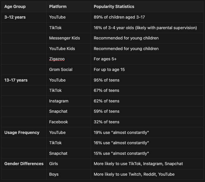Click the Facebook platform cell
The image size is (205, 182).
58,122
